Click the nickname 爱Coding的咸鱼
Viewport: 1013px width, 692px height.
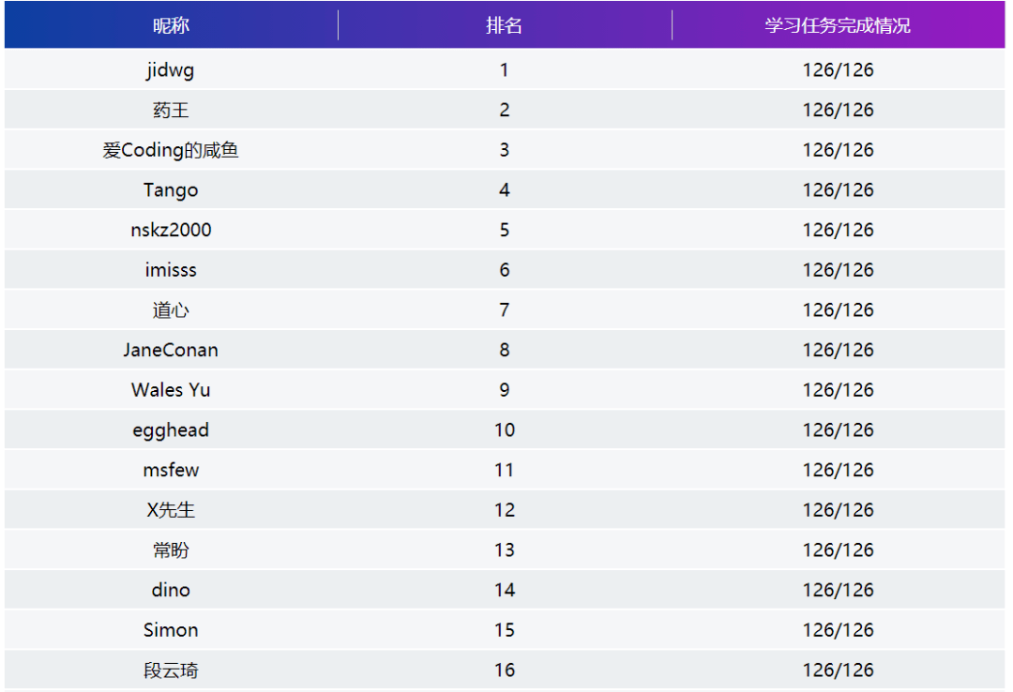click(x=171, y=150)
